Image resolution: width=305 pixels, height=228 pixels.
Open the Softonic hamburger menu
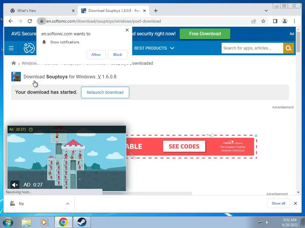pyautogui.click(x=11, y=48)
